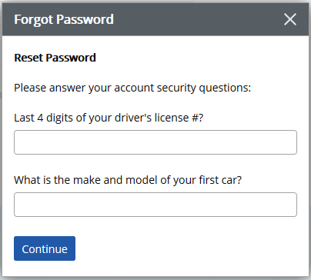311x280 pixels.
Task: Place cursor in the first car textbox
Action: coord(155,205)
